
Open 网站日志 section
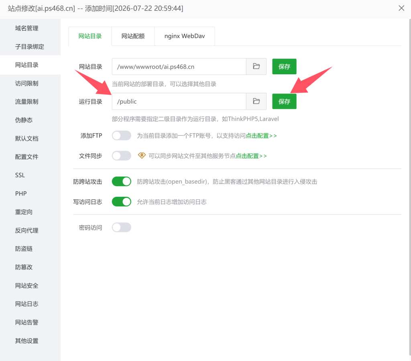(30, 304)
